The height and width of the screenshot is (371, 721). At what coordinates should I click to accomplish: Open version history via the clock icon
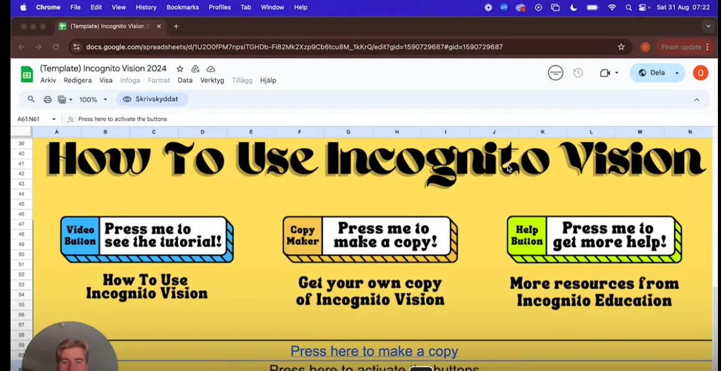click(x=578, y=72)
